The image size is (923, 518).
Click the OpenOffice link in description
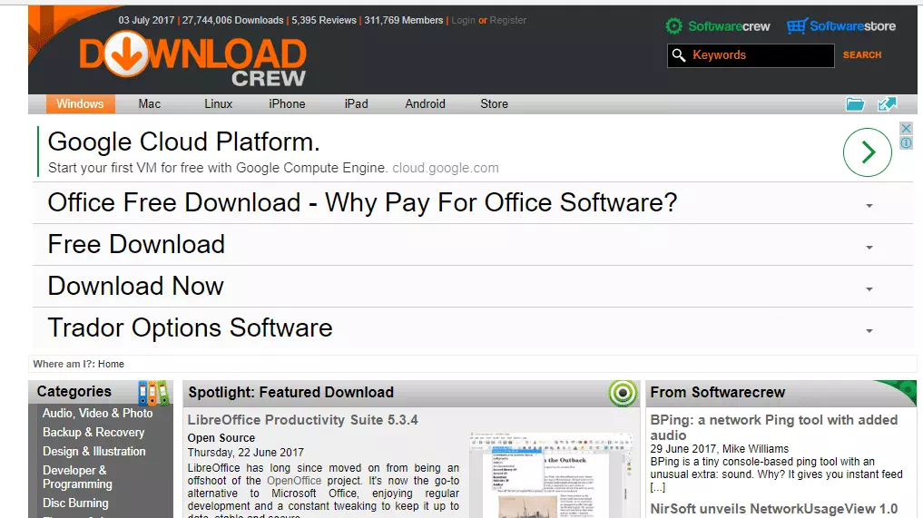pyautogui.click(x=294, y=480)
